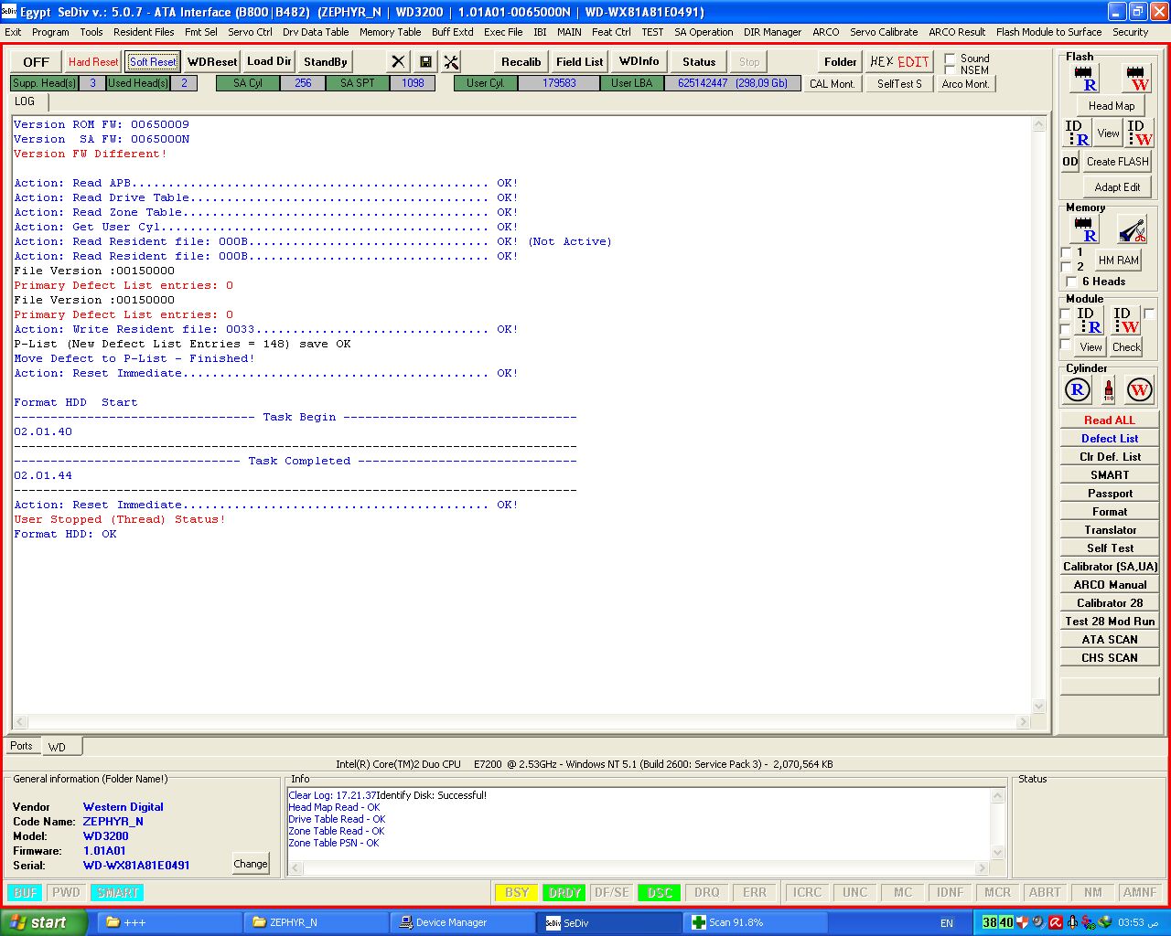The image size is (1171, 936).
Task: Click the Create FLASH button
Action: [1117, 162]
